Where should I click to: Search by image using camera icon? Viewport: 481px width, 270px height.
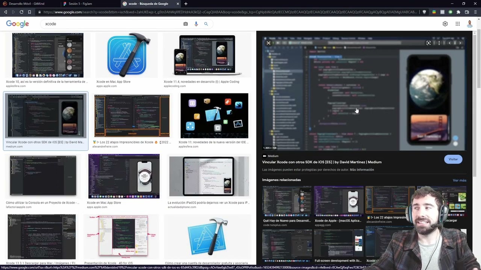(x=186, y=24)
